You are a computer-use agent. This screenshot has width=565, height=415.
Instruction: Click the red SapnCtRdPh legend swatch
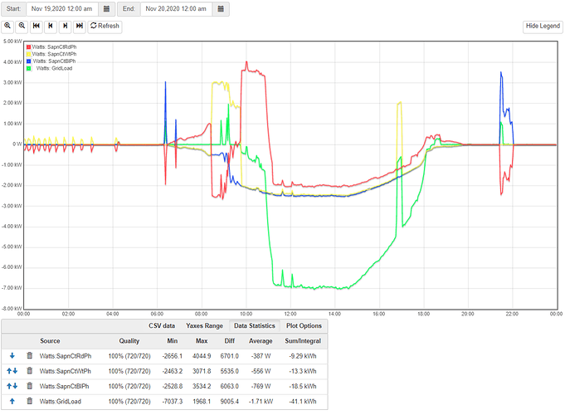[x=28, y=47]
